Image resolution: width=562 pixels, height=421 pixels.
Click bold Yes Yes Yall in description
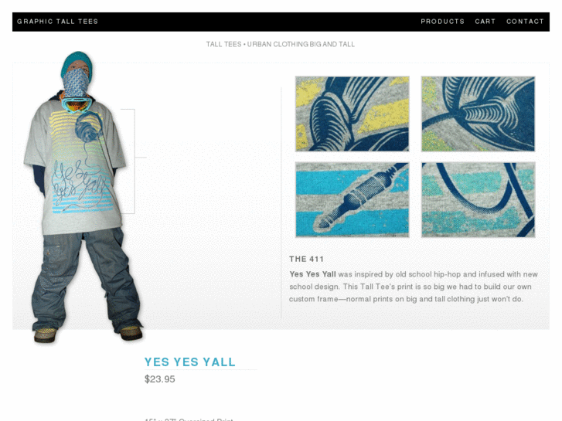pyautogui.click(x=312, y=274)
